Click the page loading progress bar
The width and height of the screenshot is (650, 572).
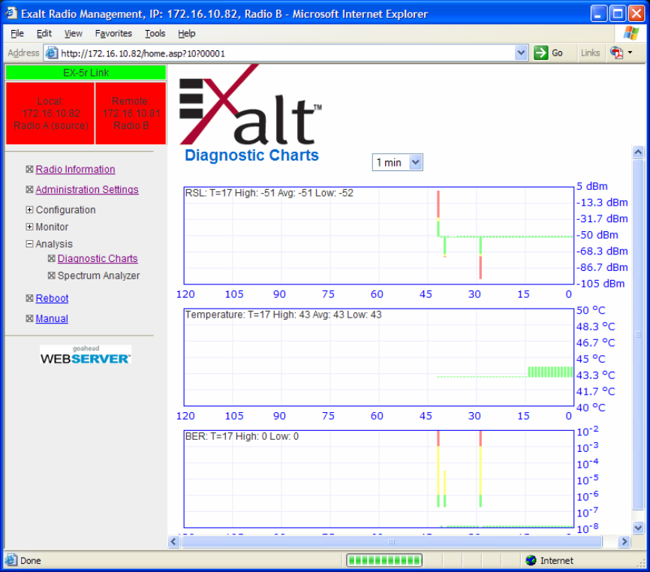pos(384,561)
